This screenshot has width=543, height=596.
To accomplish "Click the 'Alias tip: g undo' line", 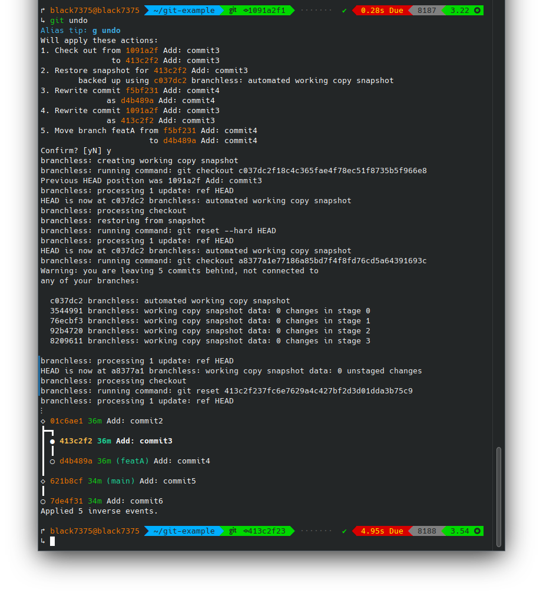I will (x=81, y=31).
